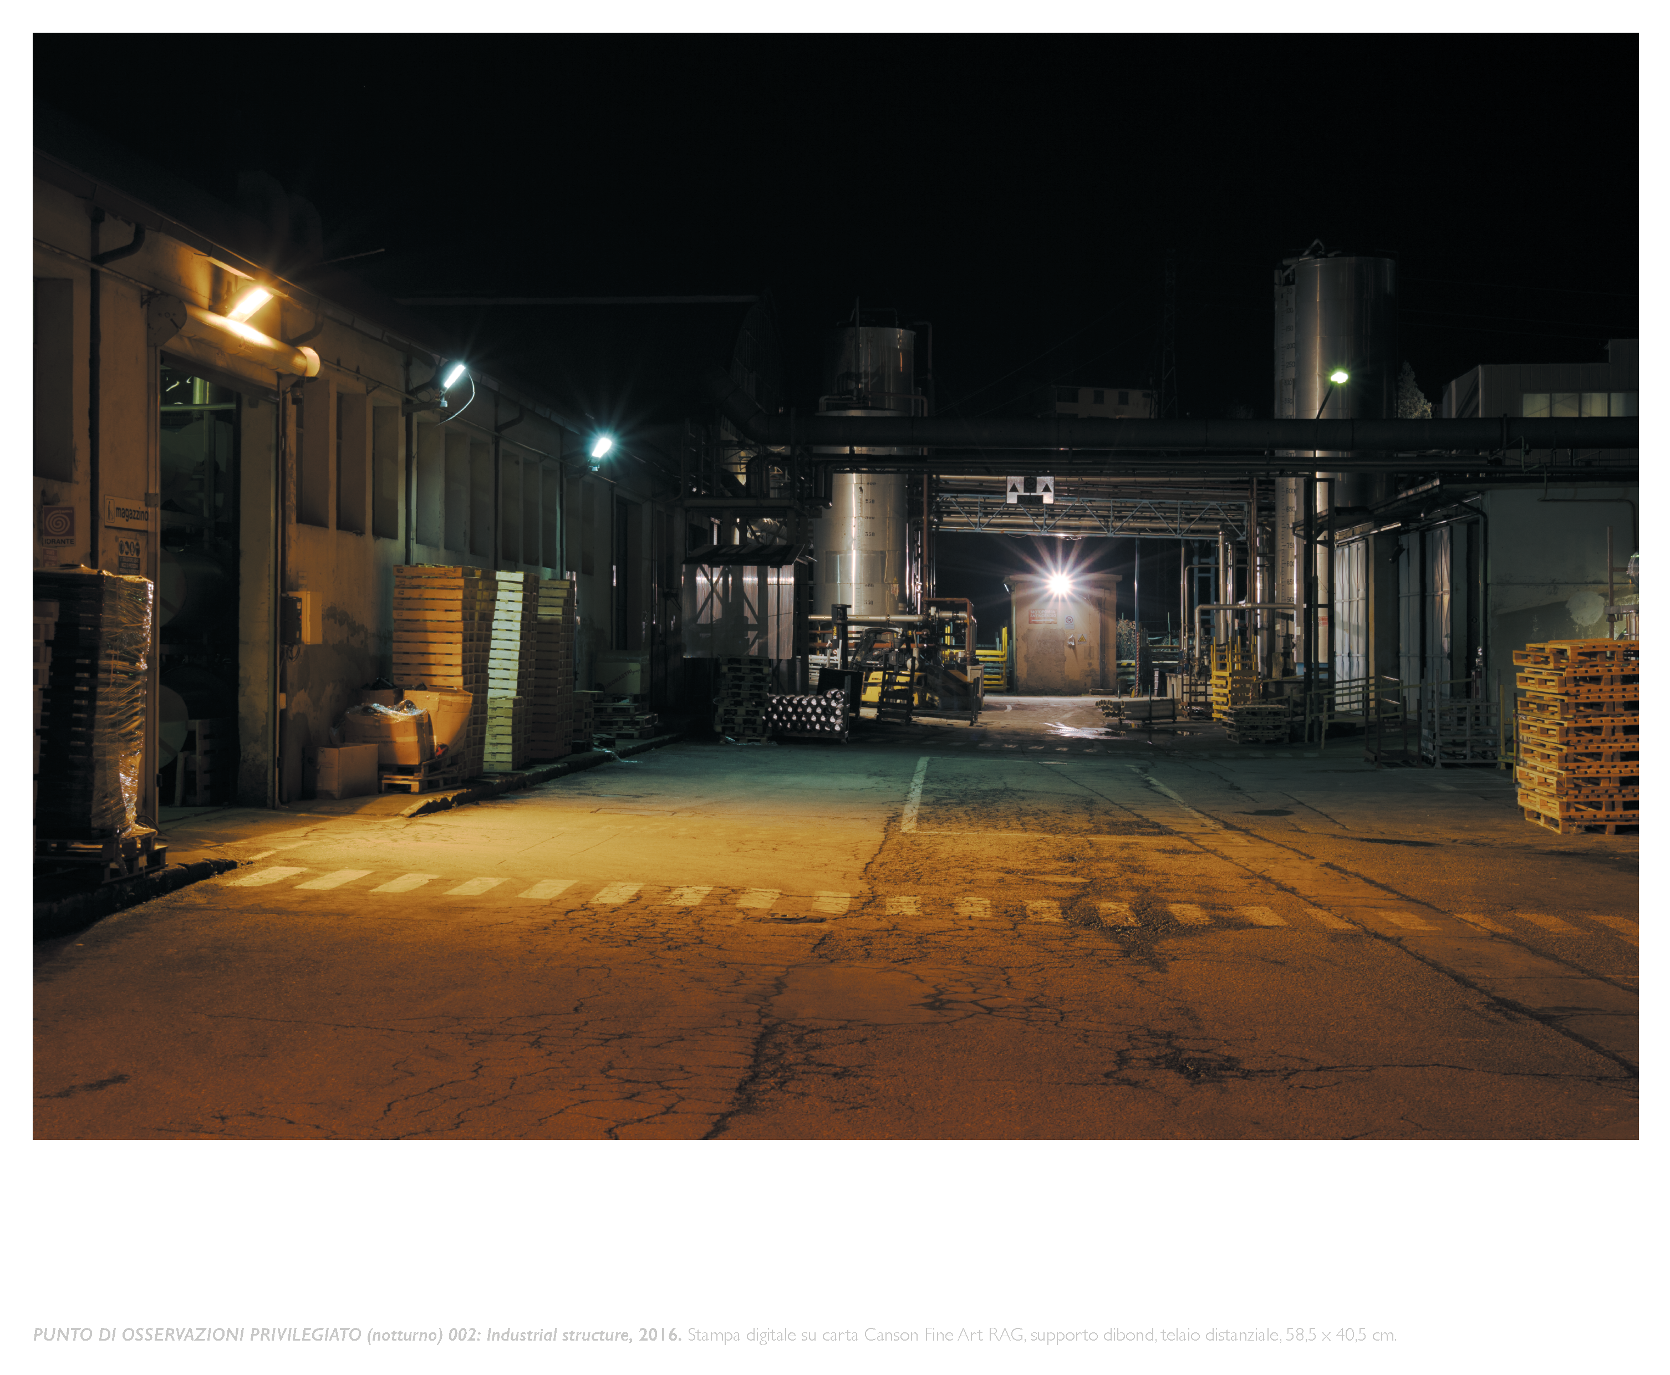Click the white cardboard box on the ground

point(347,770)
